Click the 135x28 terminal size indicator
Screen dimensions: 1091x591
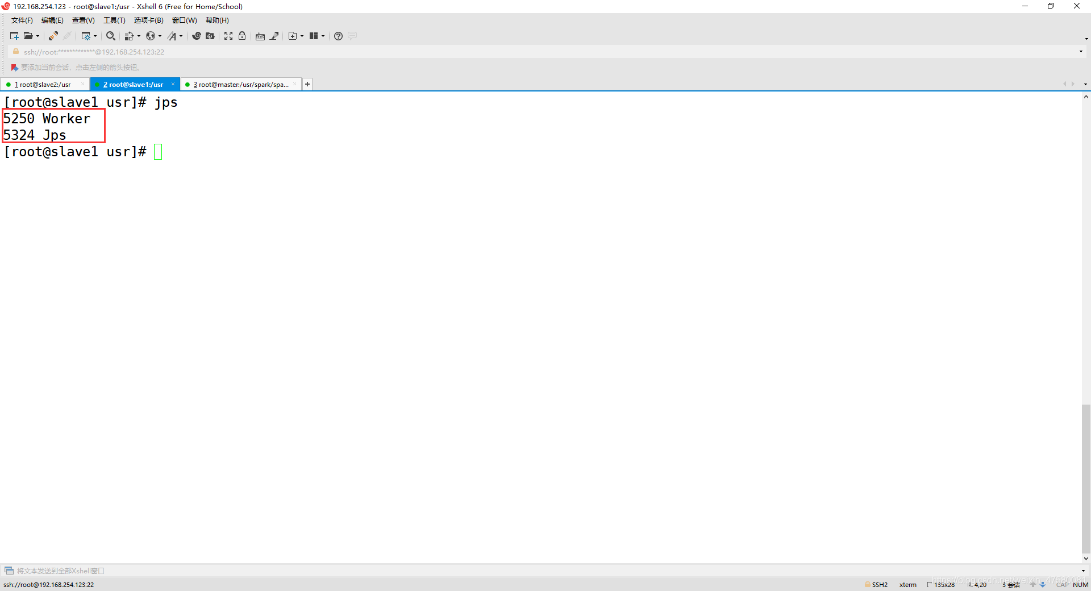point(940,585)
